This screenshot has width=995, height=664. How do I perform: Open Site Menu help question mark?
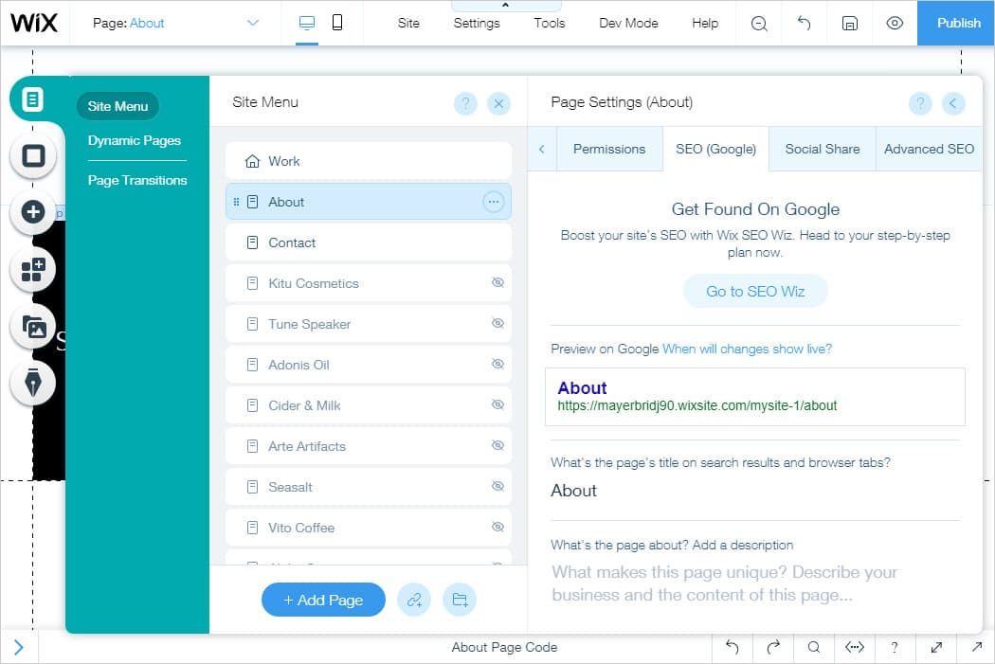click(465, 102)
